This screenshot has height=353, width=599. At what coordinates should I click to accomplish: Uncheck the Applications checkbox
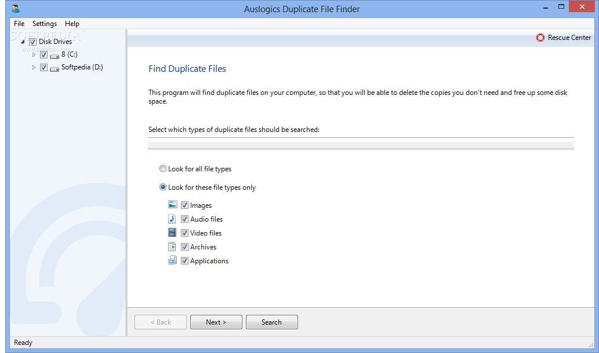(x=184, y=261)
